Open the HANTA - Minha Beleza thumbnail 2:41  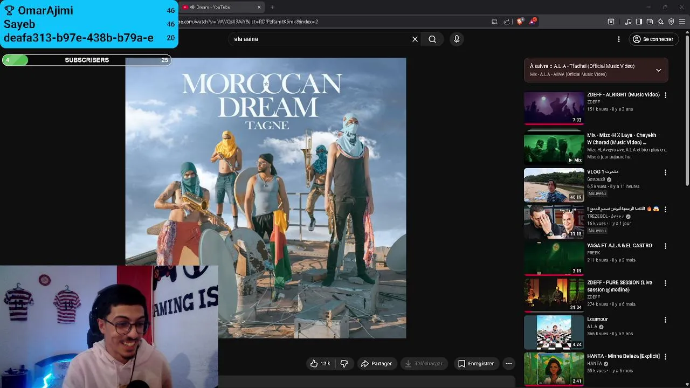554,369
